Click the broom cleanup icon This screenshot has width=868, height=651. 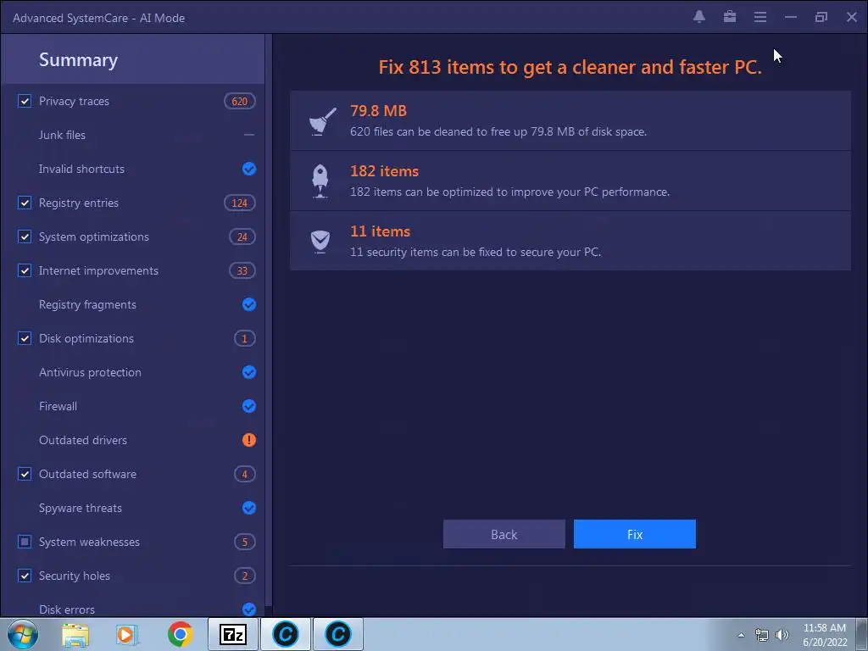(x=322, y=120)
